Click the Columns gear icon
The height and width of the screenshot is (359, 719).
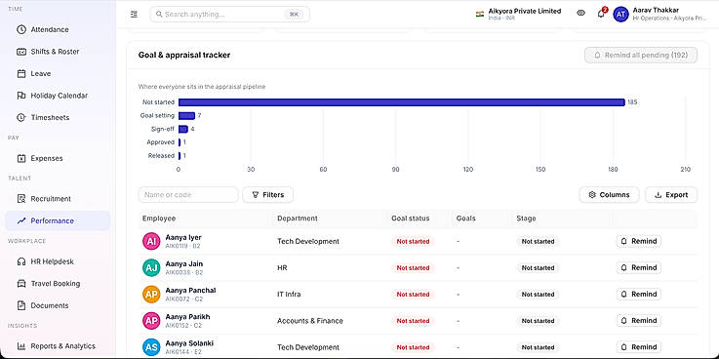pos(592,195)
